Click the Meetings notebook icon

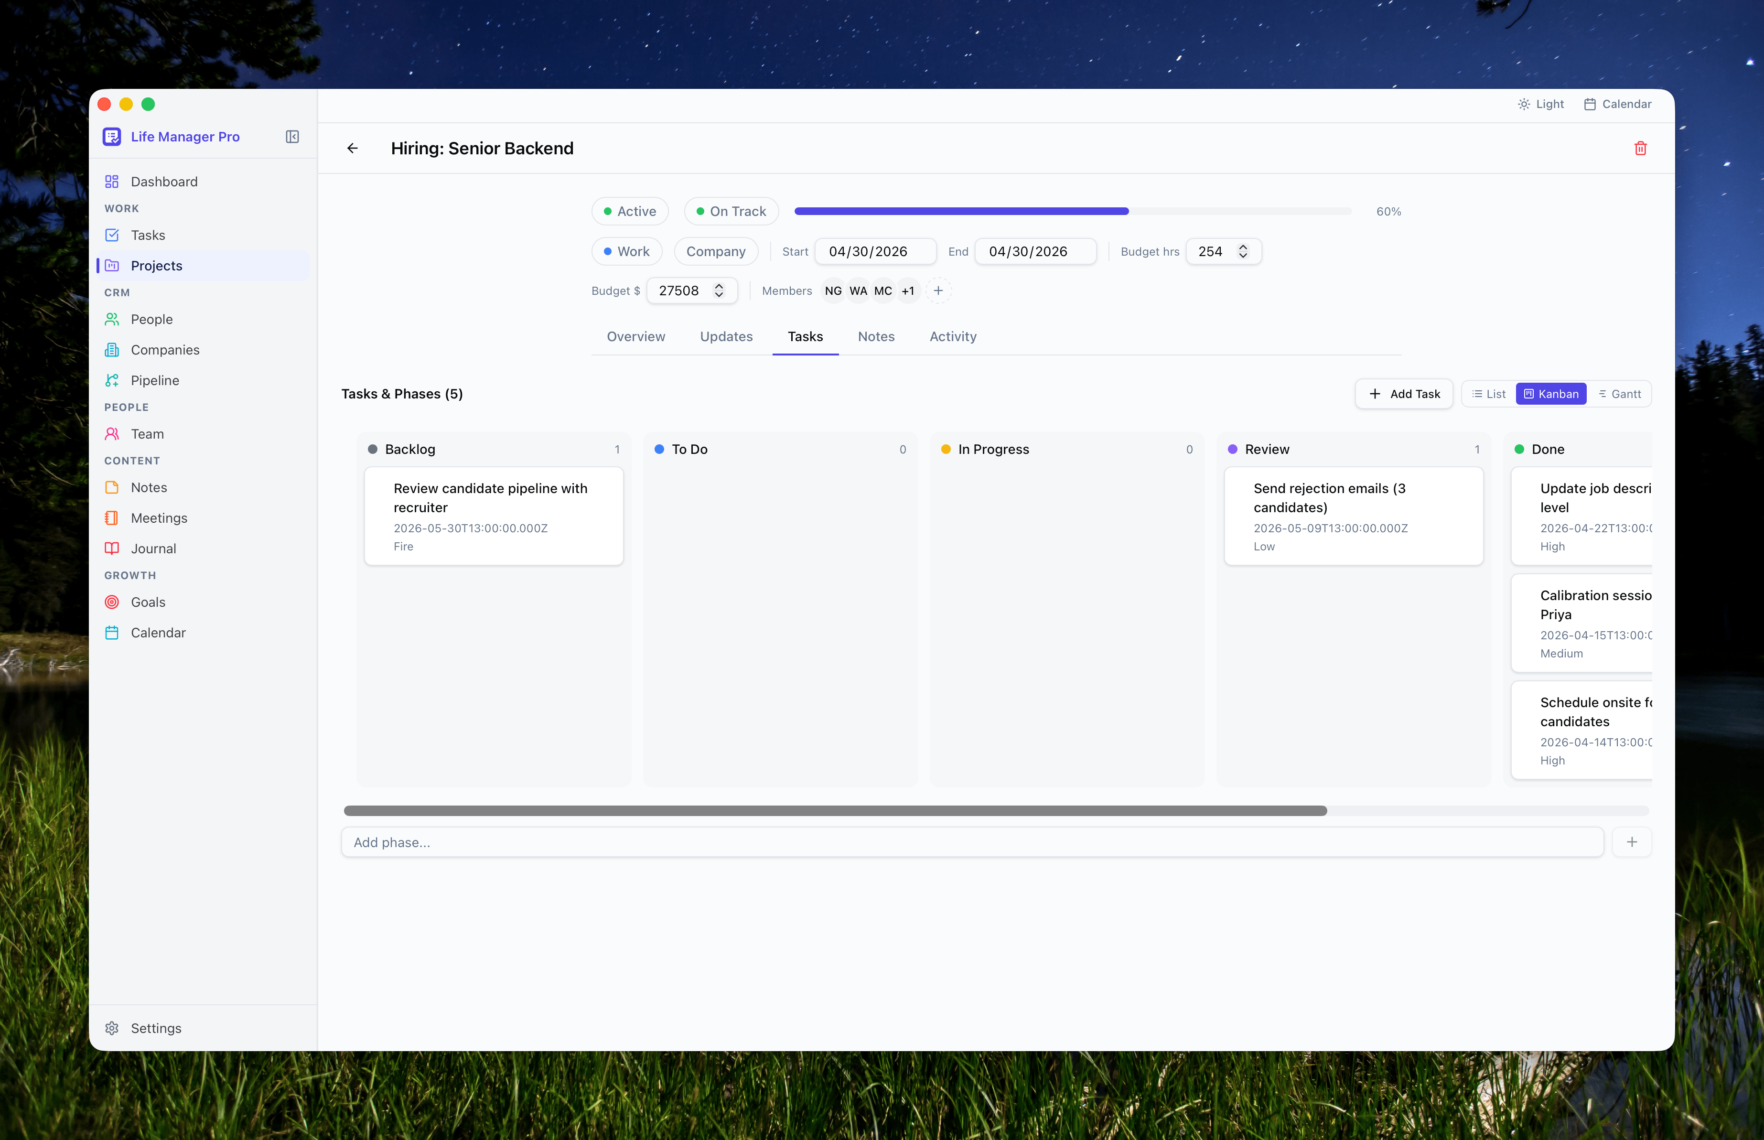(x=112, y=518)
